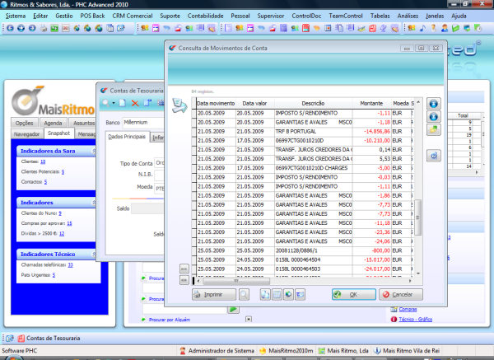Click the search magnifier in Contas de Tesouraria toolbar

106,103
